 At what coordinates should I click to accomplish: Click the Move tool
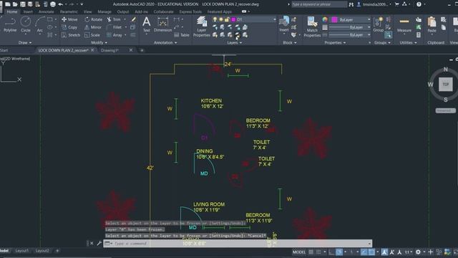click(69, 19)
